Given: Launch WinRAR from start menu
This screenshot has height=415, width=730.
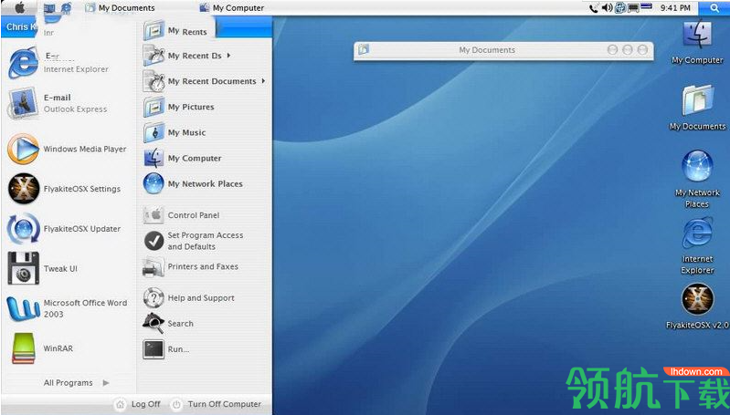Looking at the screenshot, I should pos(40,348).
